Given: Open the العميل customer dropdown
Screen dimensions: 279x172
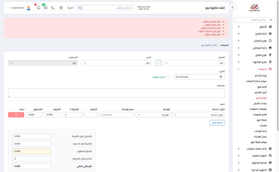Looking at the screenshot, I should pyautogui.click(x=194, y=63).
